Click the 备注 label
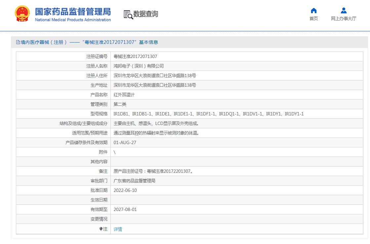 tap(103, 171)
